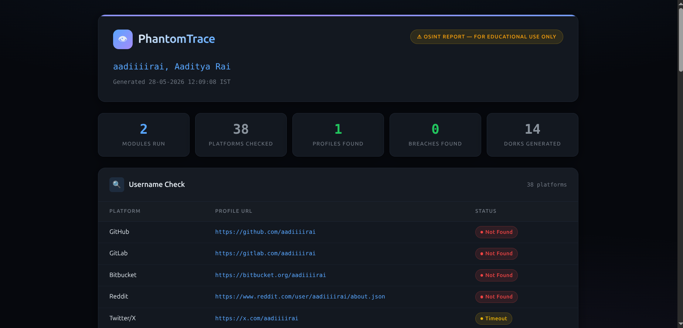The width and height of the screenshot is (683, 328).
Task: Click the scrollbar down arrow
Action: click(x=680, y=325)
